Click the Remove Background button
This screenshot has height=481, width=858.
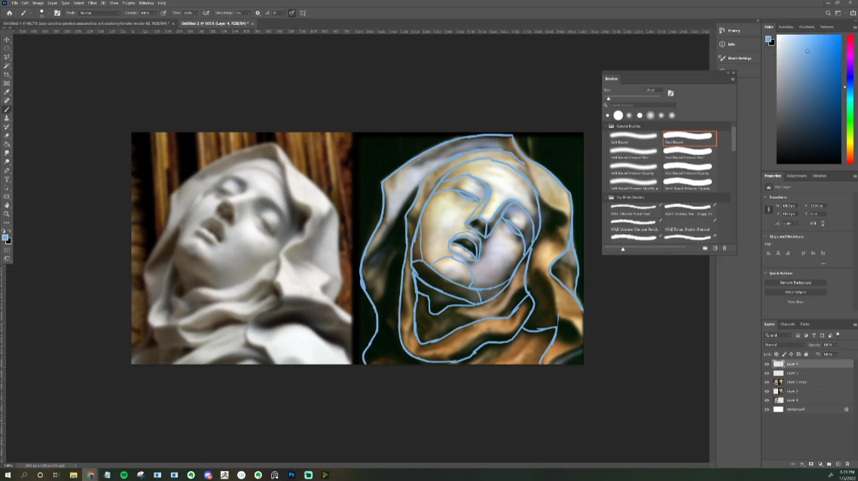point(795,282)
